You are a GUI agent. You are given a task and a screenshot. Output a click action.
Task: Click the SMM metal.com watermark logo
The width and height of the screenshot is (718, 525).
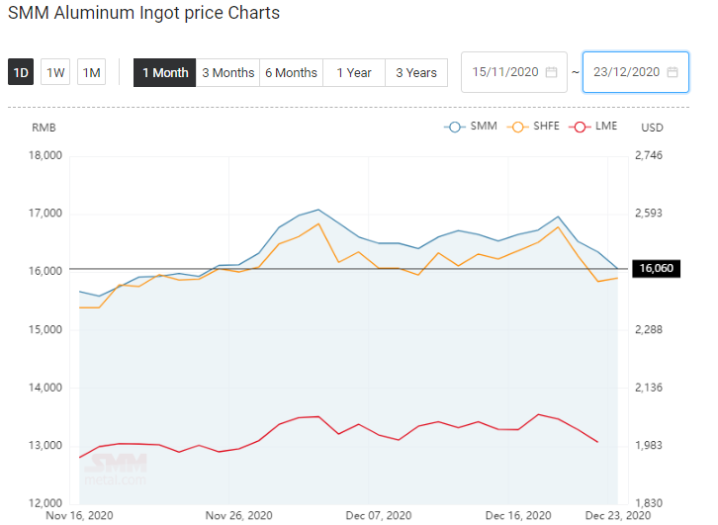(x=116, y=470)
